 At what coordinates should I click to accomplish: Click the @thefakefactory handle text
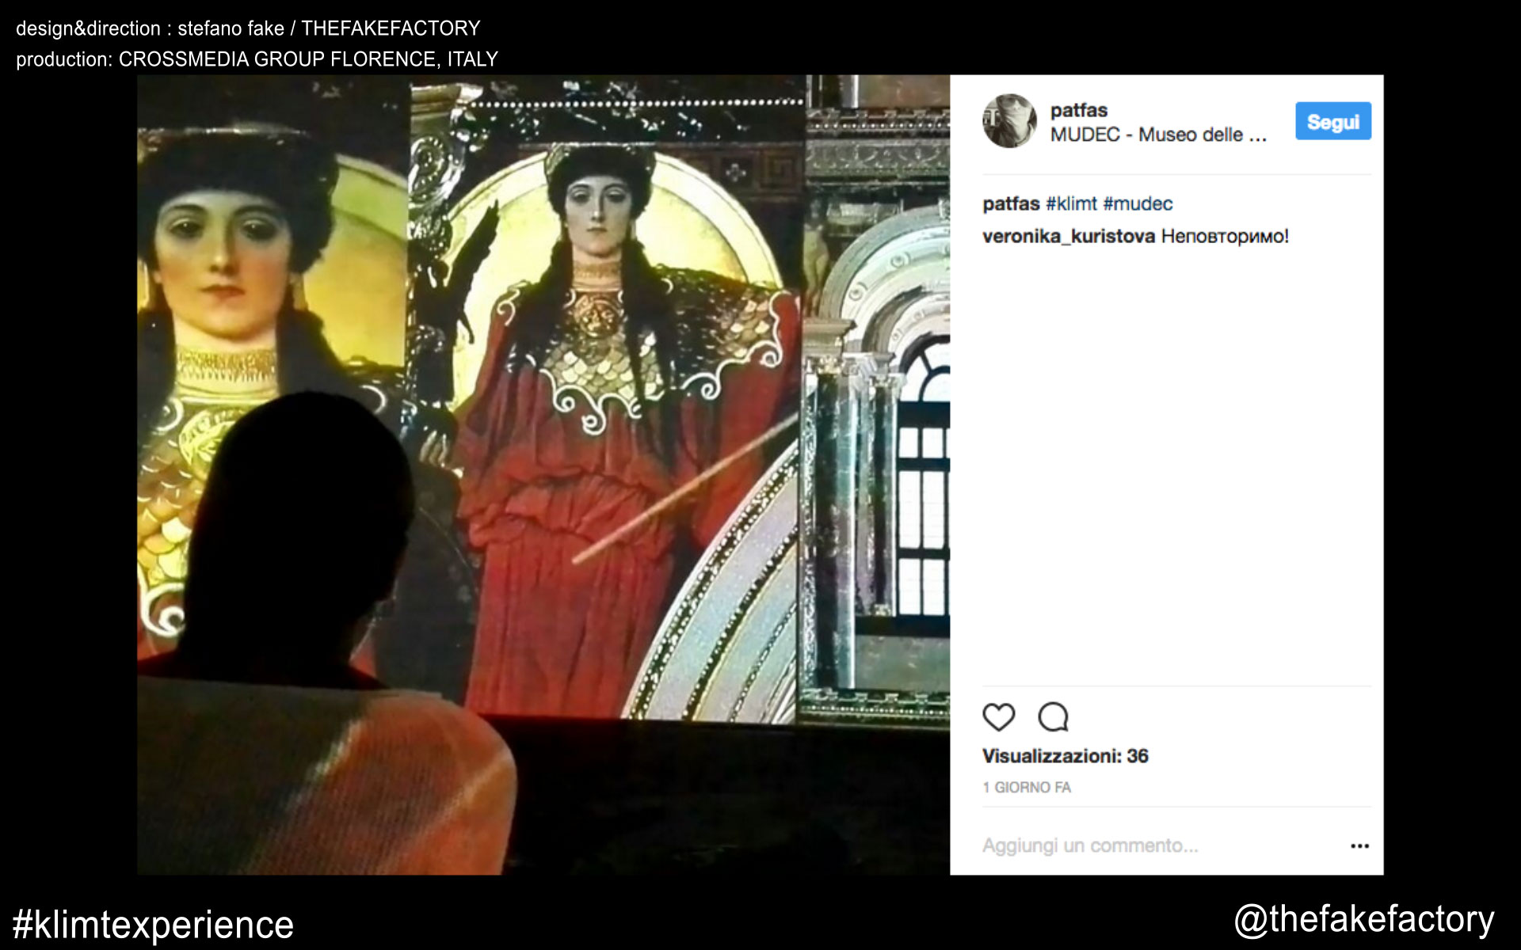[x=1363, y=919]
